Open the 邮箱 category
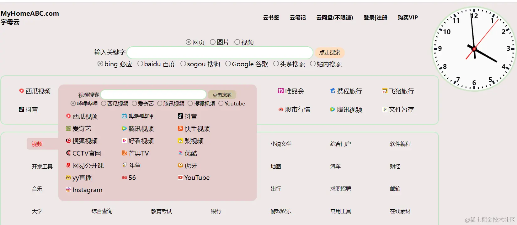Screen dimensions: 517x225 coord(395,189)
